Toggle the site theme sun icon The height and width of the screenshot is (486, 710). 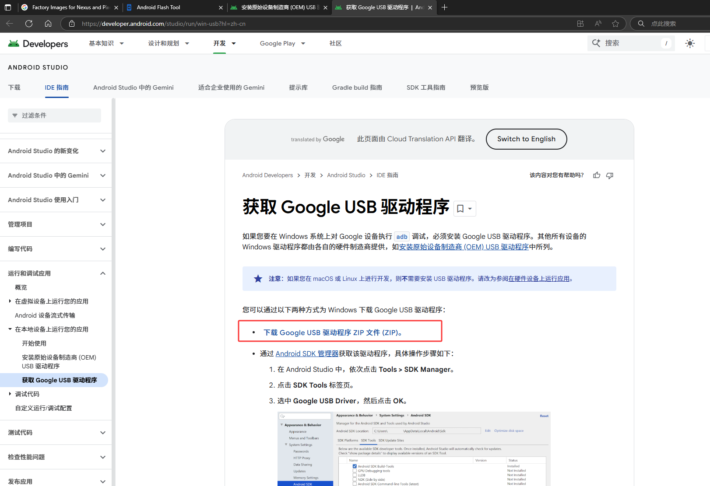(x=690, y=43)
